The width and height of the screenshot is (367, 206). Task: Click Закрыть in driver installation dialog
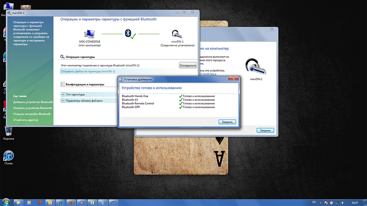(x=227, y=122)
